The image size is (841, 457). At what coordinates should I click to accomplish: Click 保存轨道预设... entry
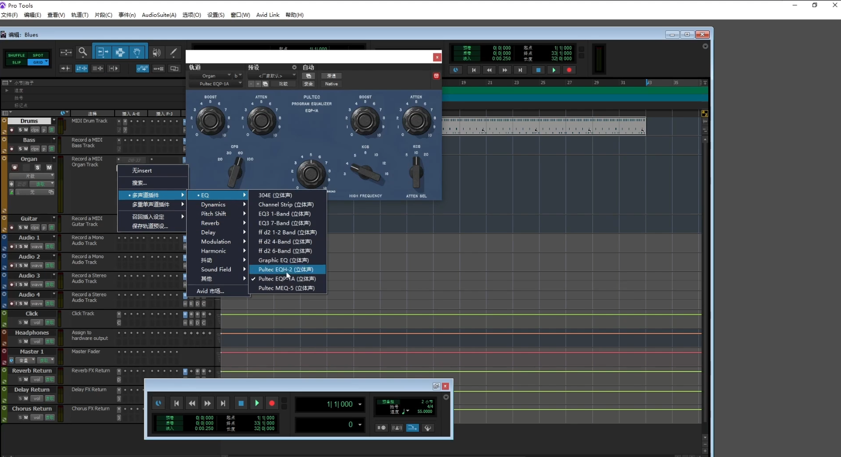pos(153,226)
